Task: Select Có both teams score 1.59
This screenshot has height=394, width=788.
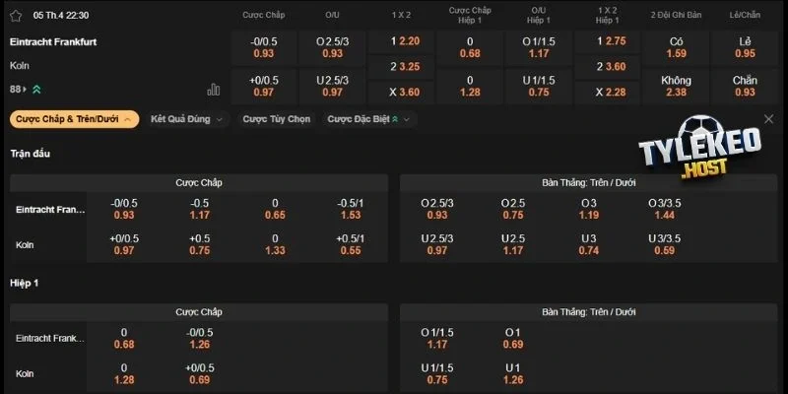Action: click(676, 47)
